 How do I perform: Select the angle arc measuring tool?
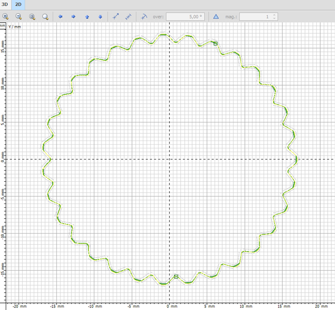tap(144, 17)
